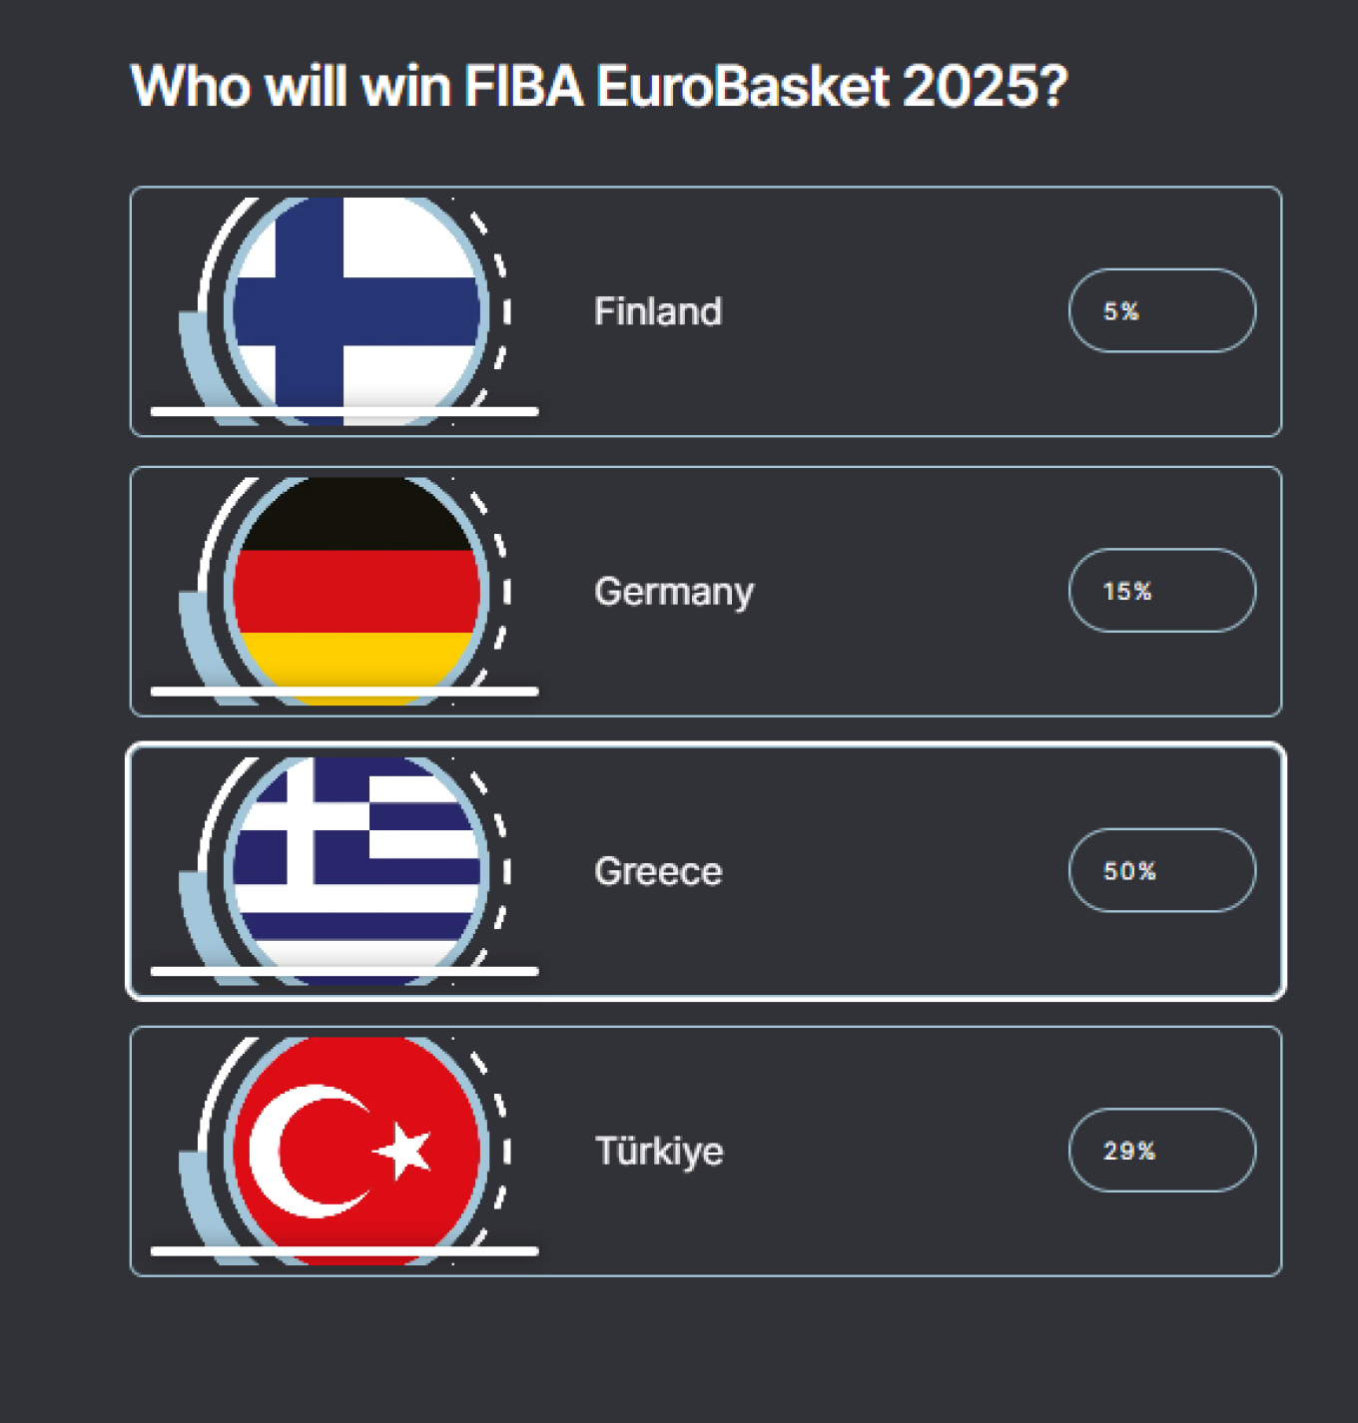Vote for Türkiye in the poll
The width and height of the screenshot is (1358, 1423).
pos(707,1150)
